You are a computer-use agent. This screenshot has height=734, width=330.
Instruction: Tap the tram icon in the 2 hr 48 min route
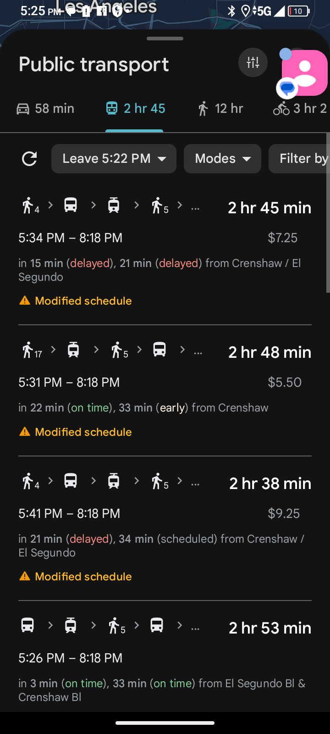pyautogui.click(x=73, y=350)
